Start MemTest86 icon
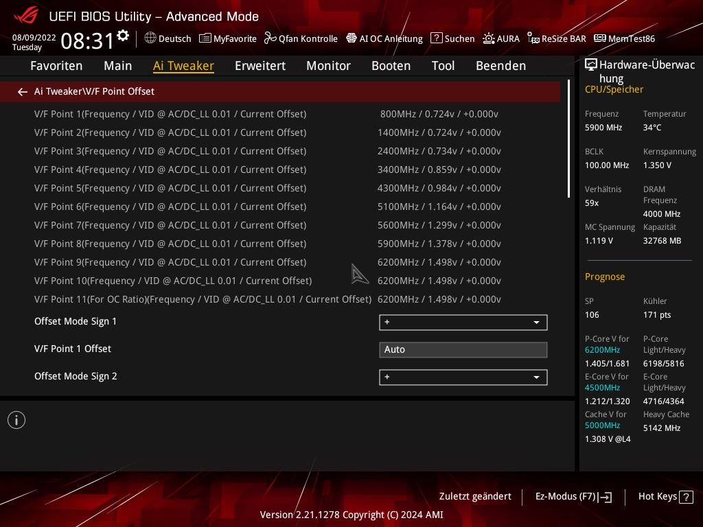 tap(600, 38)
